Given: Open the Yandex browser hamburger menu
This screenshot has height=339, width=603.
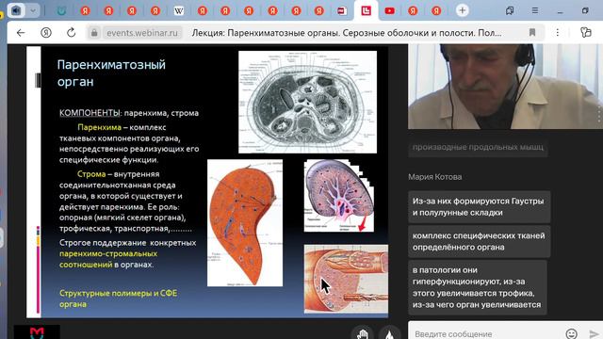Looking at the screenshot, I should click(x=535, y=10).
